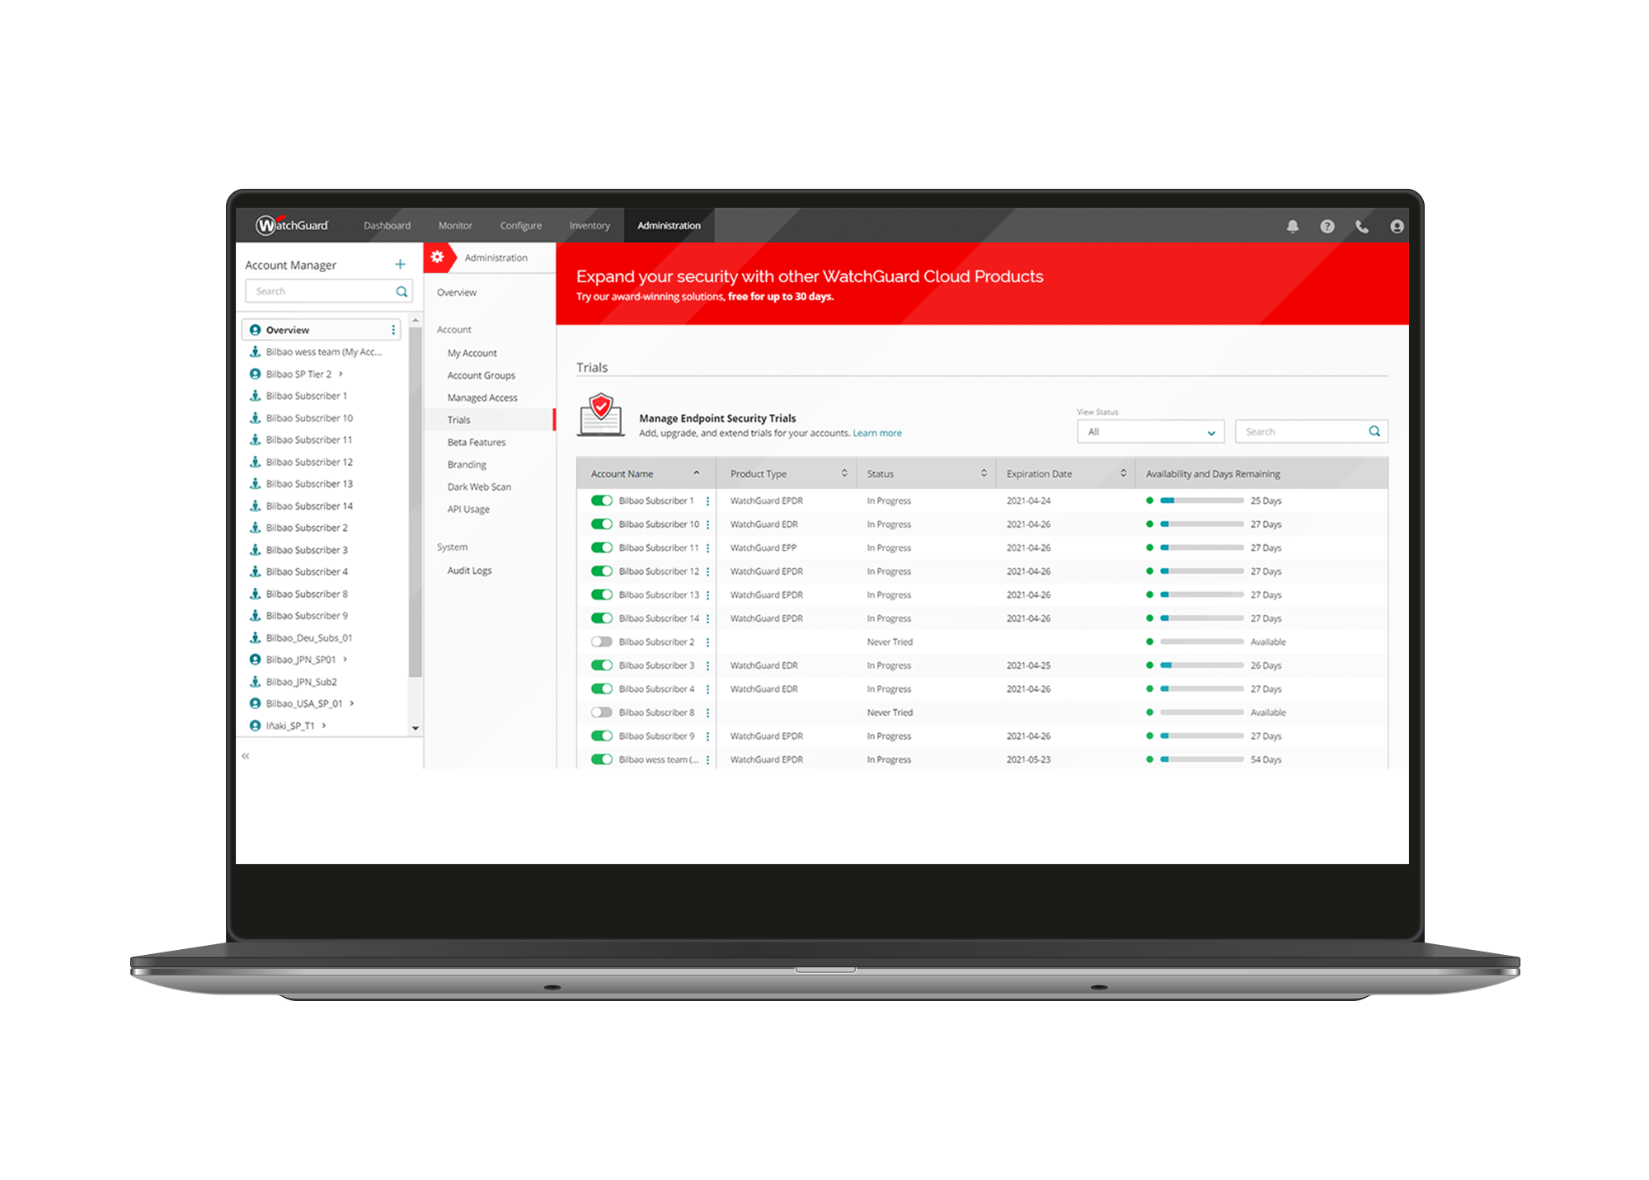1649x1180 pixels.
Task: Open options menu for Bilbao Subscriber 4
Action: click(707, 689)
